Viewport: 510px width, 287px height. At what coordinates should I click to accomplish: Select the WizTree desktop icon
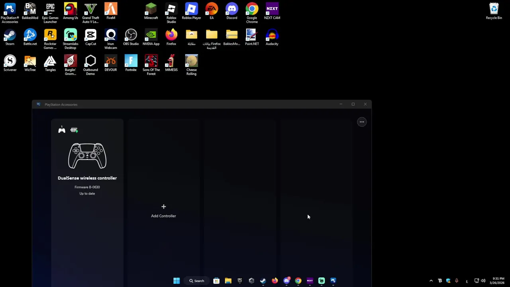(x=30, y=63)
